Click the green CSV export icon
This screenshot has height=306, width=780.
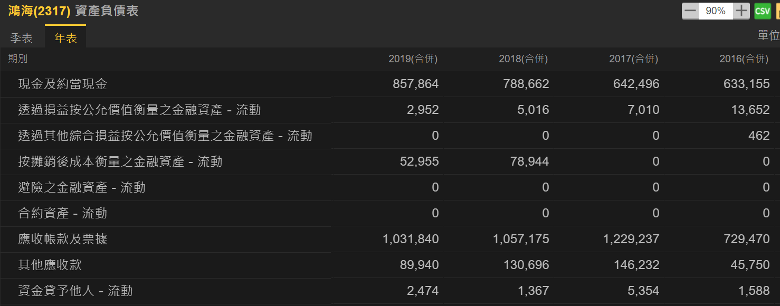[762, 11]
